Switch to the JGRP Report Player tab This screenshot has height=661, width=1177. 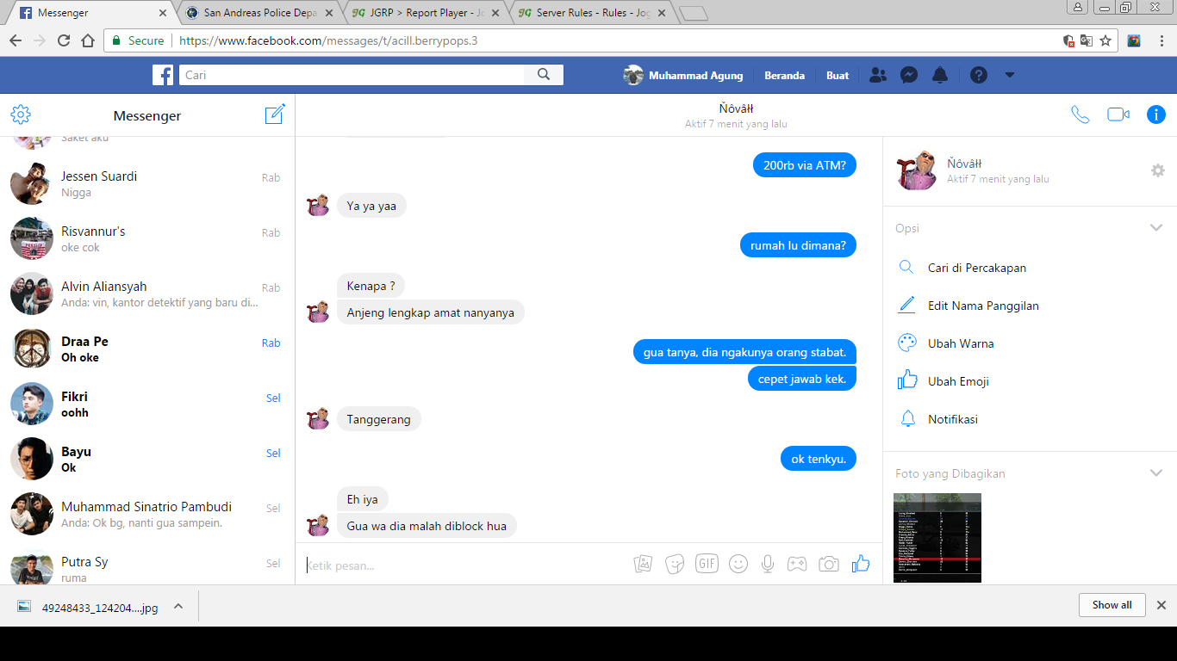tap(427, 13)
